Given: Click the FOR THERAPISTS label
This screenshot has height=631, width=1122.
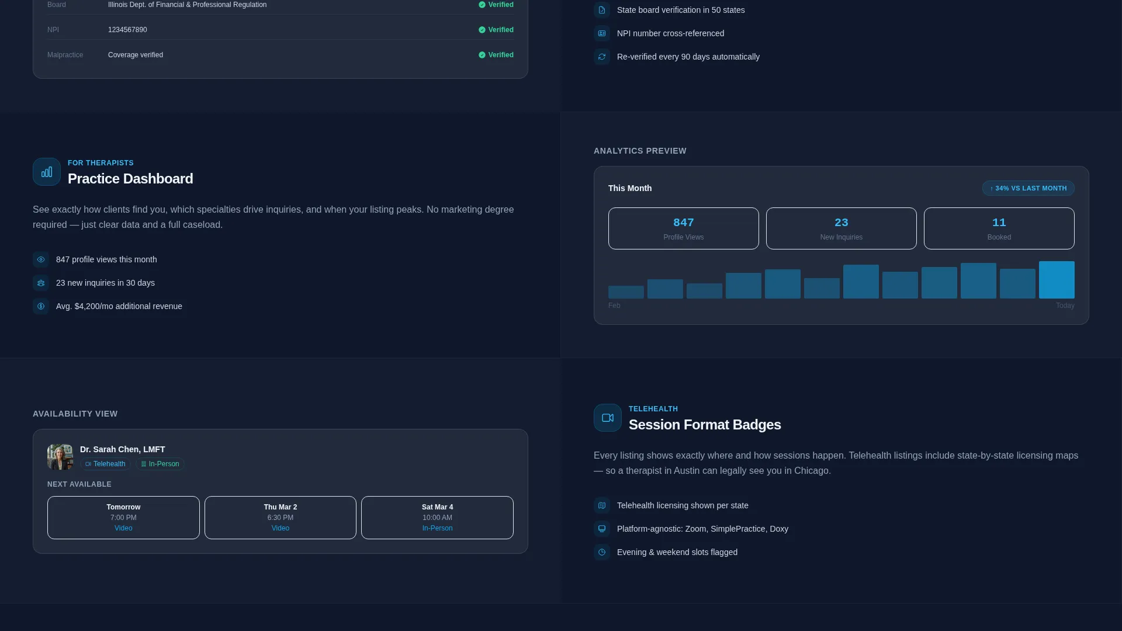Looking at the screenshot, I should [x=101, y=163].
